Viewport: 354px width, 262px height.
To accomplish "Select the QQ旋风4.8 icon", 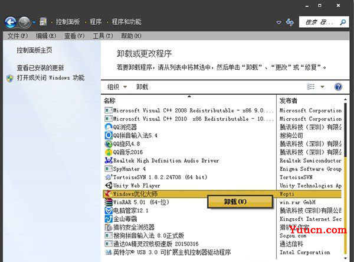I will tap(109, 144).
